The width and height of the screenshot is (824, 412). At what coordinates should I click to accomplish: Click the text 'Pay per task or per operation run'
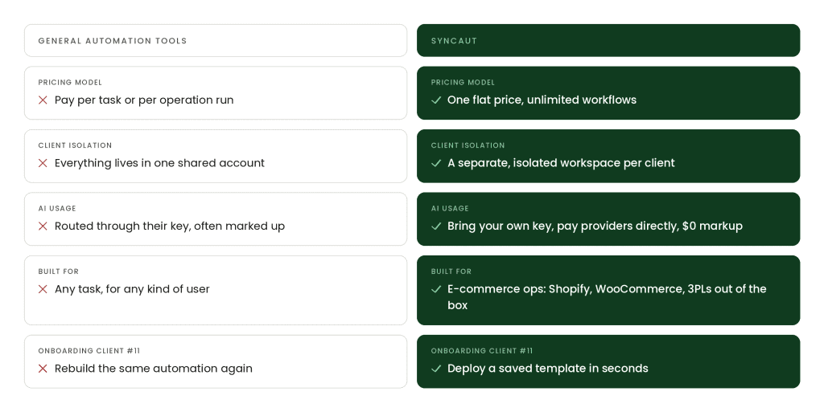[x=144, y=100]
